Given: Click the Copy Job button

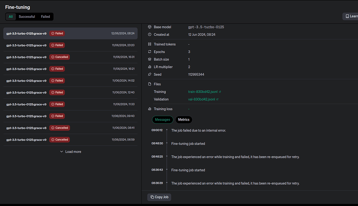Looking at the screenshot, I should (159, 197).
